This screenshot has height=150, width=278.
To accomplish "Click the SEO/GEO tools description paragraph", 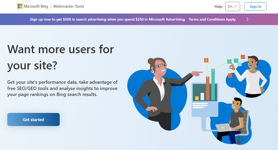I will (62, 88).
